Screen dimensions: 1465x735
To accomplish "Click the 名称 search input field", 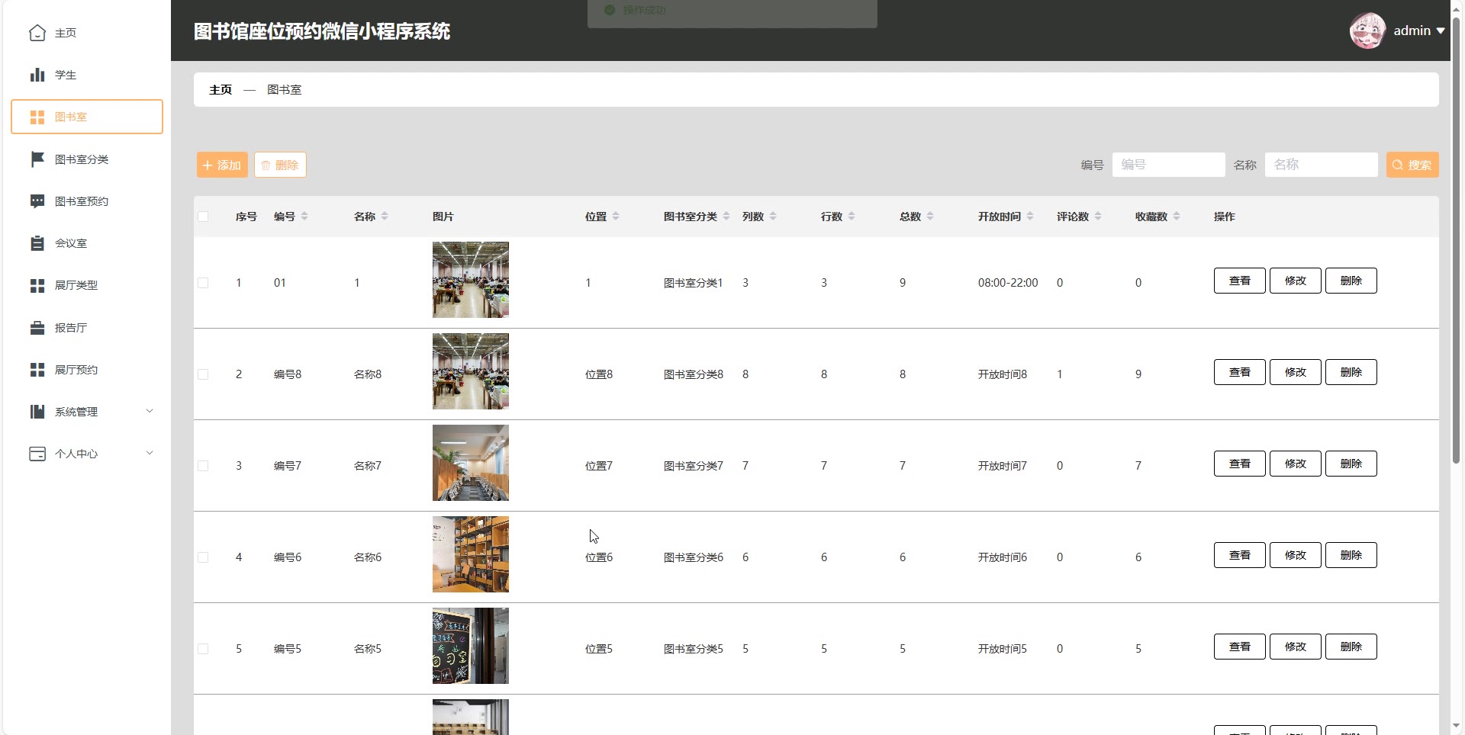I will (1321, 165).
